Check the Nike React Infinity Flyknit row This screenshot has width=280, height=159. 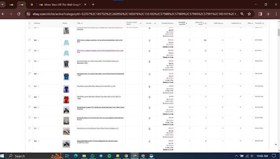(30, 140)
